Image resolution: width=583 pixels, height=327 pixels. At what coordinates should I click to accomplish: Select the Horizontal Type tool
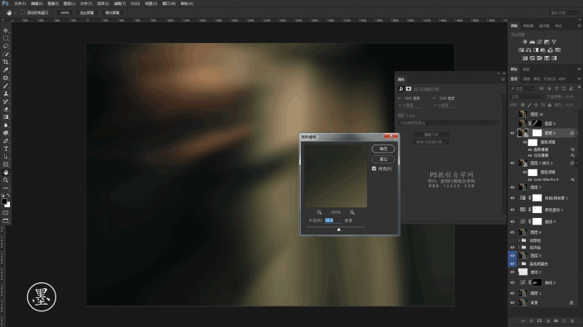(6, 149)
